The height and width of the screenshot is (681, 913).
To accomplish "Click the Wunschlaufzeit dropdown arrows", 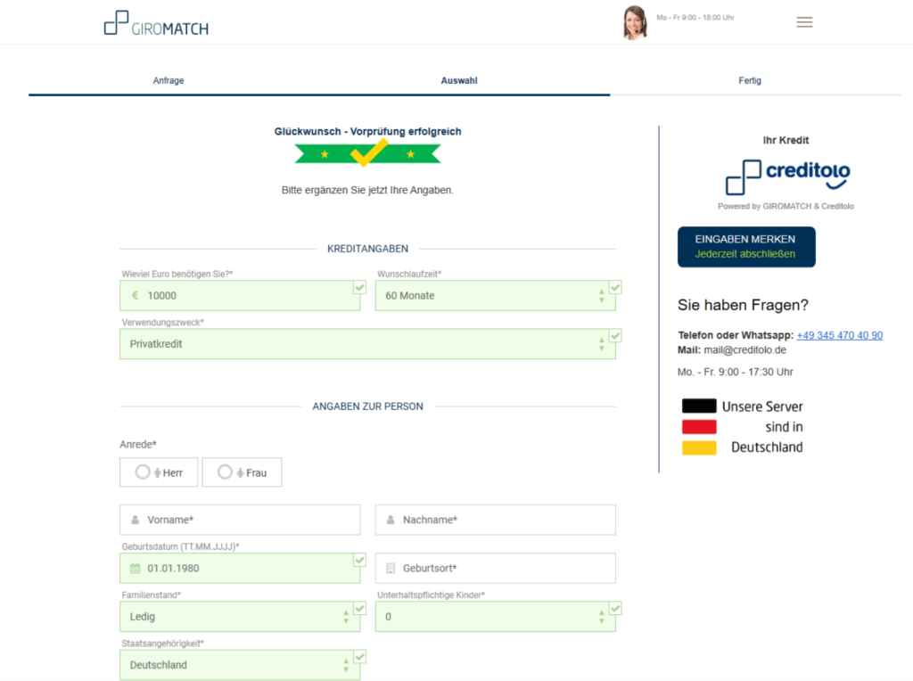I will [x=602, y=296].
